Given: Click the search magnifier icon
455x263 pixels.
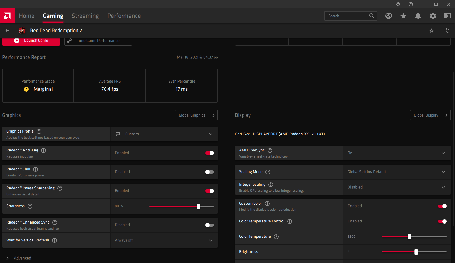Looking at the screenshot, I should (372, 16).
